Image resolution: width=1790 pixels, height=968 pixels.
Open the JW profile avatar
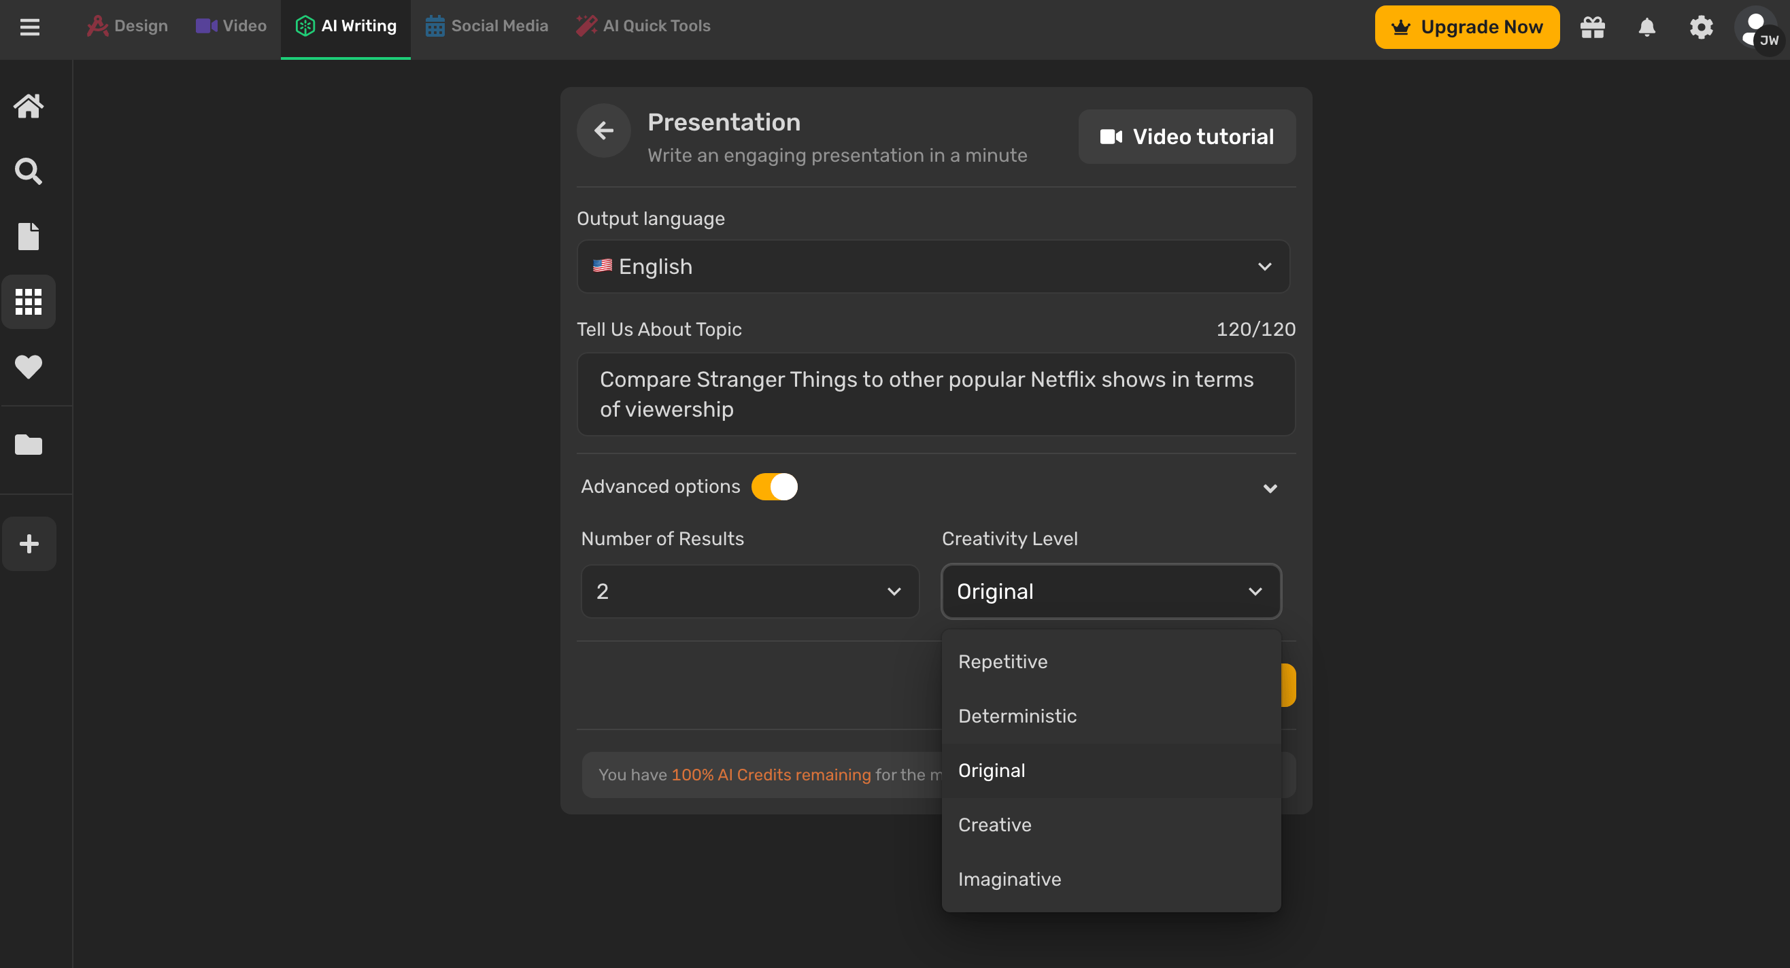(x=1757, y=29)
